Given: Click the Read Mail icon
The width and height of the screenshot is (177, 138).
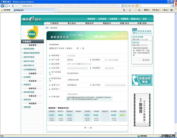Looking at the screenshot, I should pyautogui.click(x=135, y=10).
